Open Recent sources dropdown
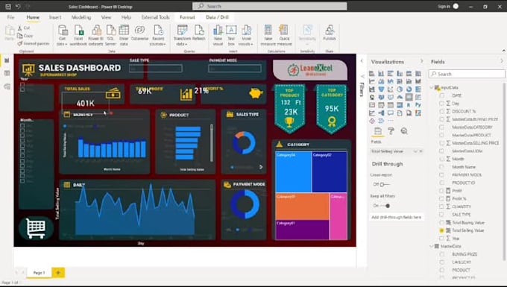The height and width of the screenshot is (287, 507). [158, 35]
